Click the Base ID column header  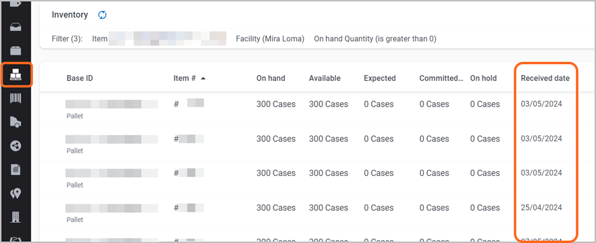(79, 78)
